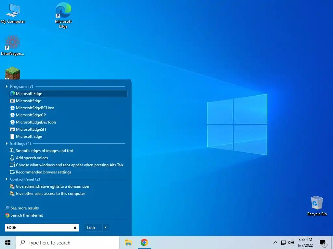Click the magnifier icon in taskbar search
The image size is (333, 249).
22,243
